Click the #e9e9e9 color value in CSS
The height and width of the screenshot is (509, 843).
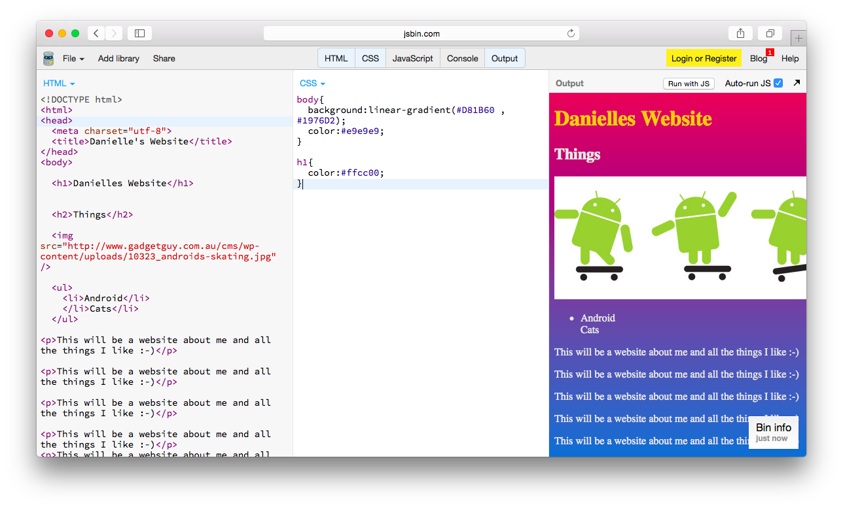[x=359, y=131]
